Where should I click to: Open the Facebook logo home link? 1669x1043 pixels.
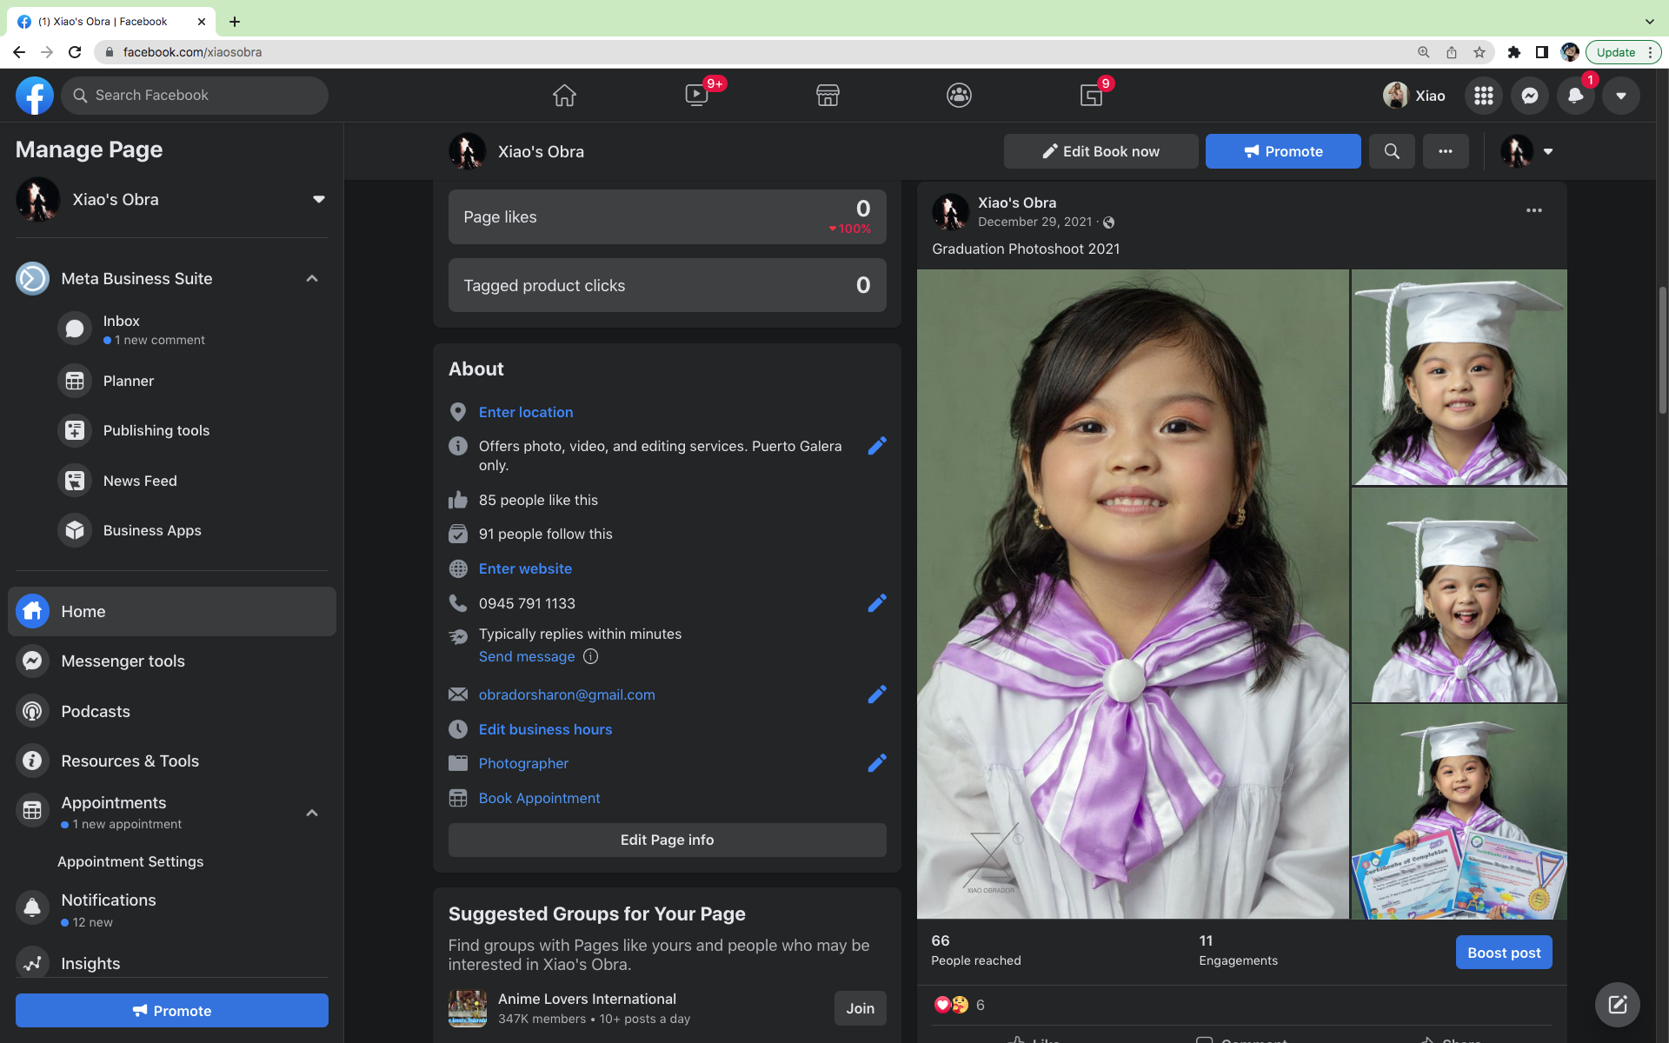(35, 96)
